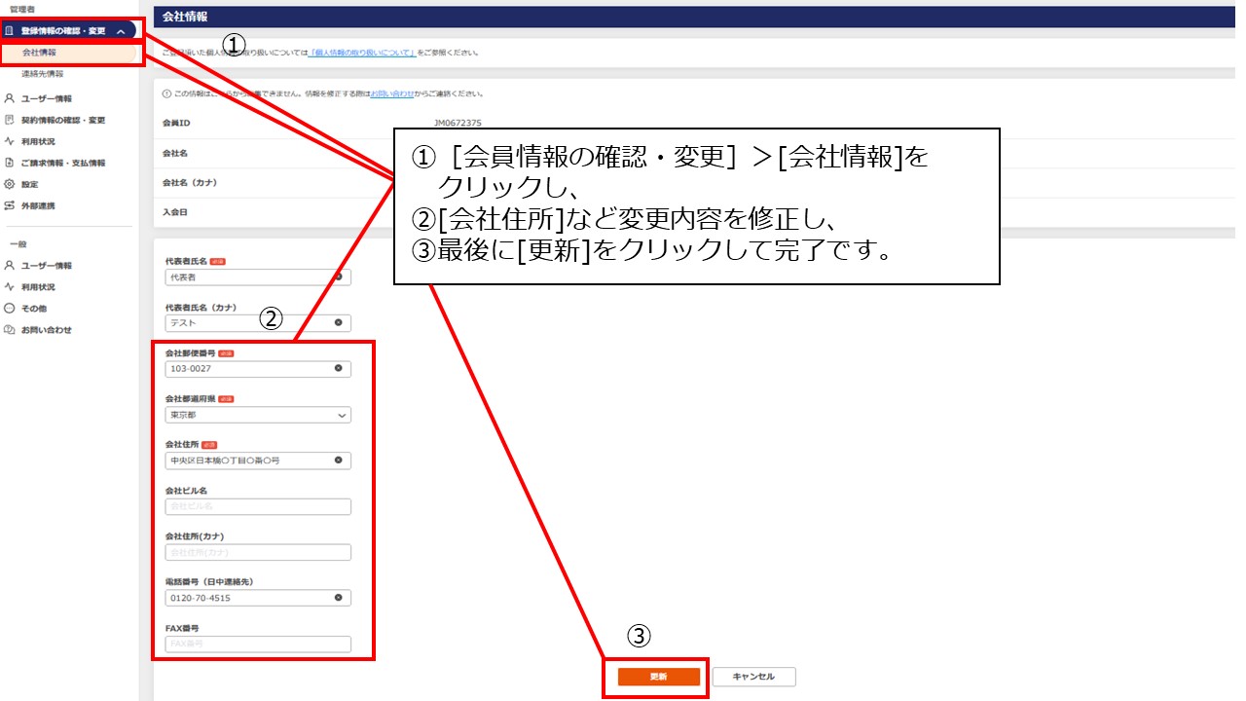The width and height of the screenshot is (1246, 701).
Task: Open the 個人情報の取り扱いについて link
Action: 362,52
